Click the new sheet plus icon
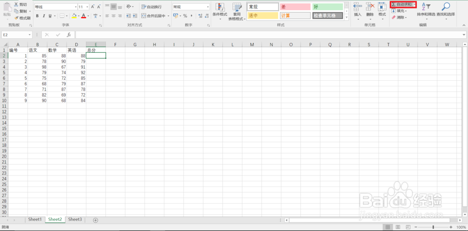Screen dimensions: 468x231 95,220
